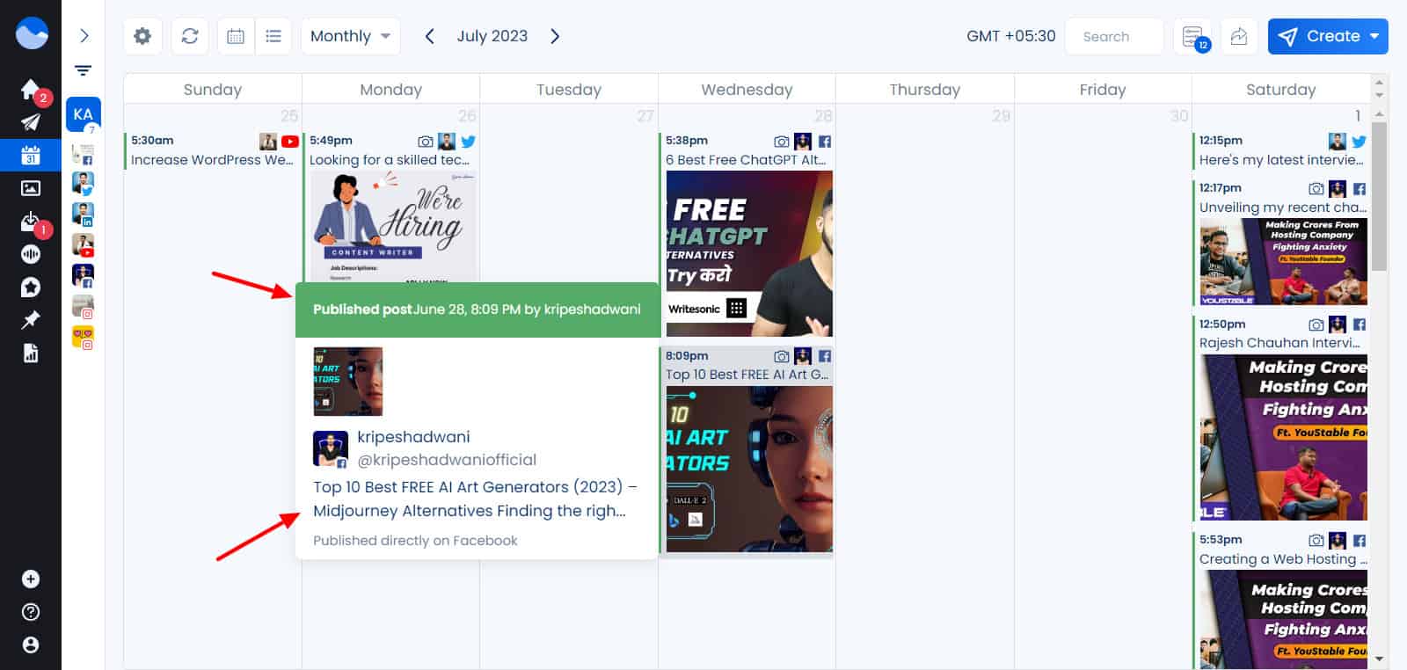The width and height of the screenshot is (1407, 670).
Task: Expand the Create button dropdown
Action: pyautogui.click(x=1374, y=36)
